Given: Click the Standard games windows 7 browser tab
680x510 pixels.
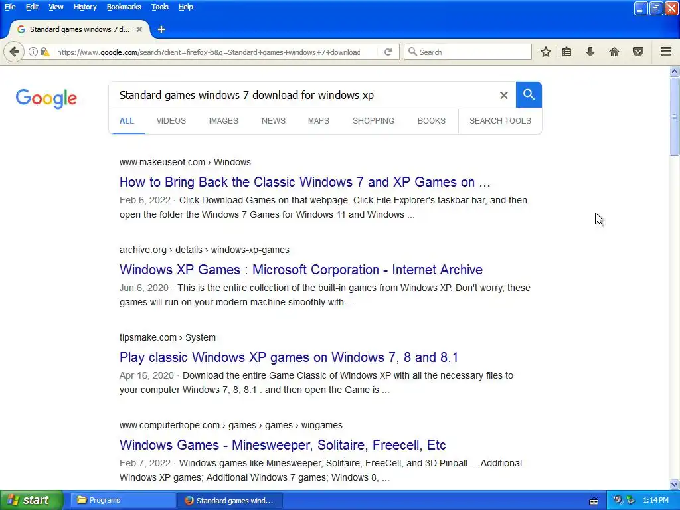Looking at the screenshot, I should coord(80,29).
